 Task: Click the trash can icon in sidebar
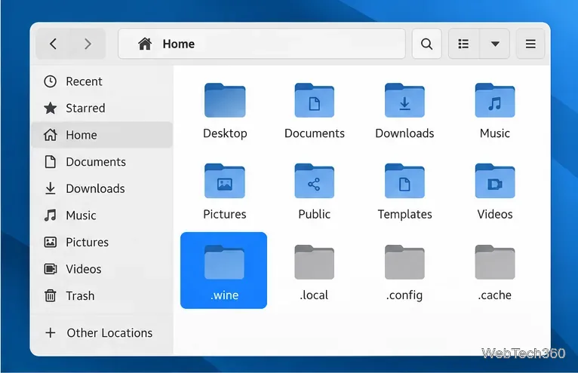(50, 295)
